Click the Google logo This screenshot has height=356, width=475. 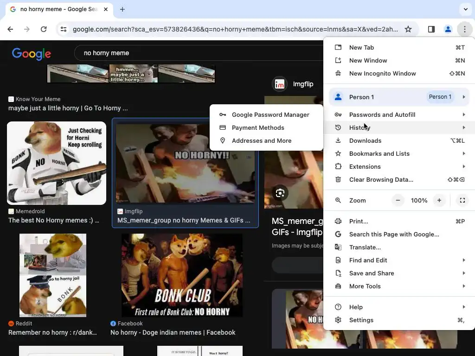32,54
